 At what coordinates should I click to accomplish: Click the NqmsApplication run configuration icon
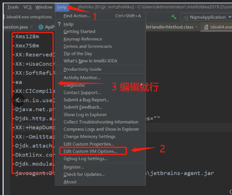[x=186, y=17]
